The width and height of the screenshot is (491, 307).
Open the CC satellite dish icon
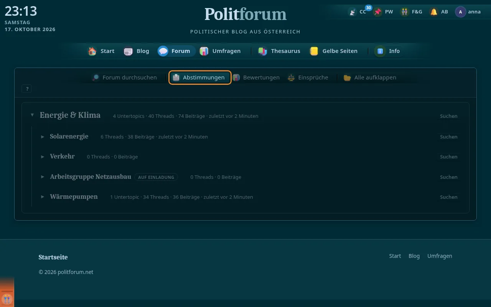[352, 12]
